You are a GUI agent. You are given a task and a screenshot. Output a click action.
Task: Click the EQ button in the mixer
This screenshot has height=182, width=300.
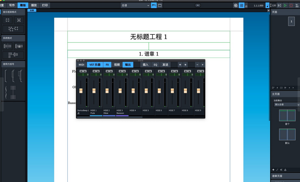[x=155, y=64]
